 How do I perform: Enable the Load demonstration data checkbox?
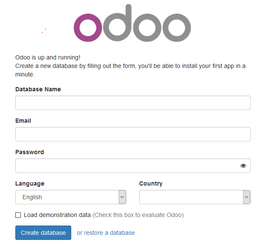point(18,215)
